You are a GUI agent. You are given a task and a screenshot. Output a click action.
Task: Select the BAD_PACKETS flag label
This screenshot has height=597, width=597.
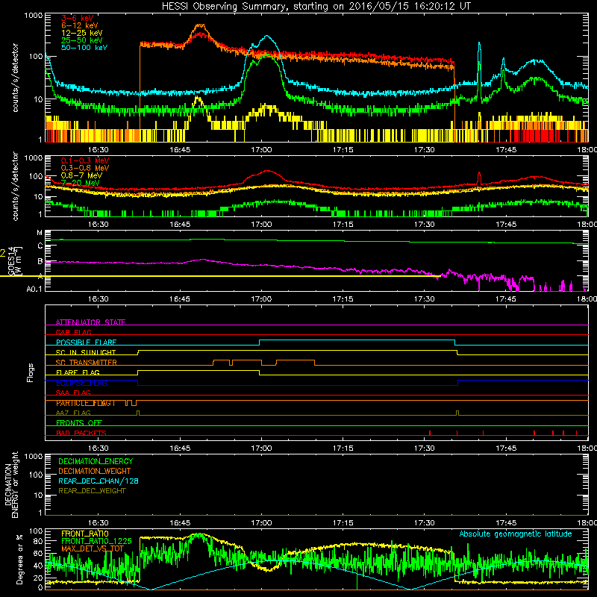[81, 433]
